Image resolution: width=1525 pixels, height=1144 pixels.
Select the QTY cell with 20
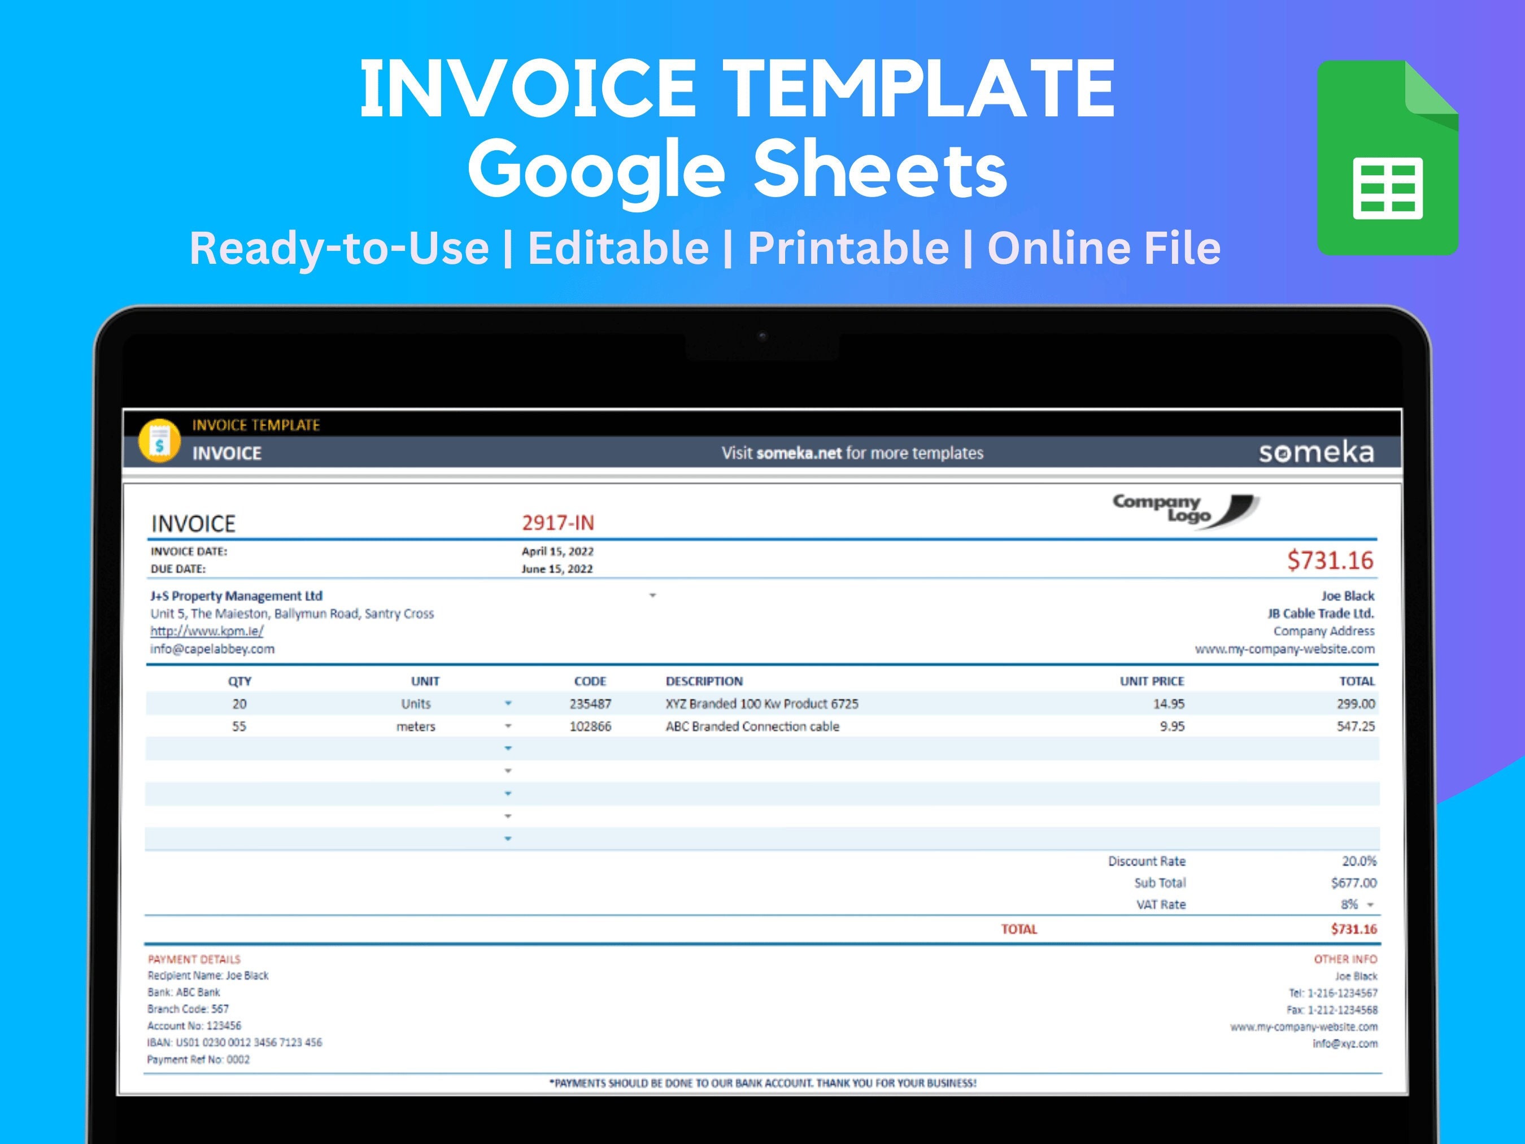[x=239, y=704]
